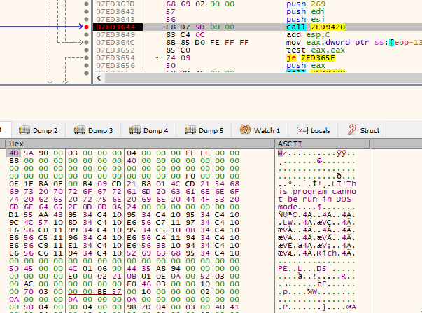Click the Dump 4 memory icon
This screenshot has height=313, width=422.
(135, 130)
